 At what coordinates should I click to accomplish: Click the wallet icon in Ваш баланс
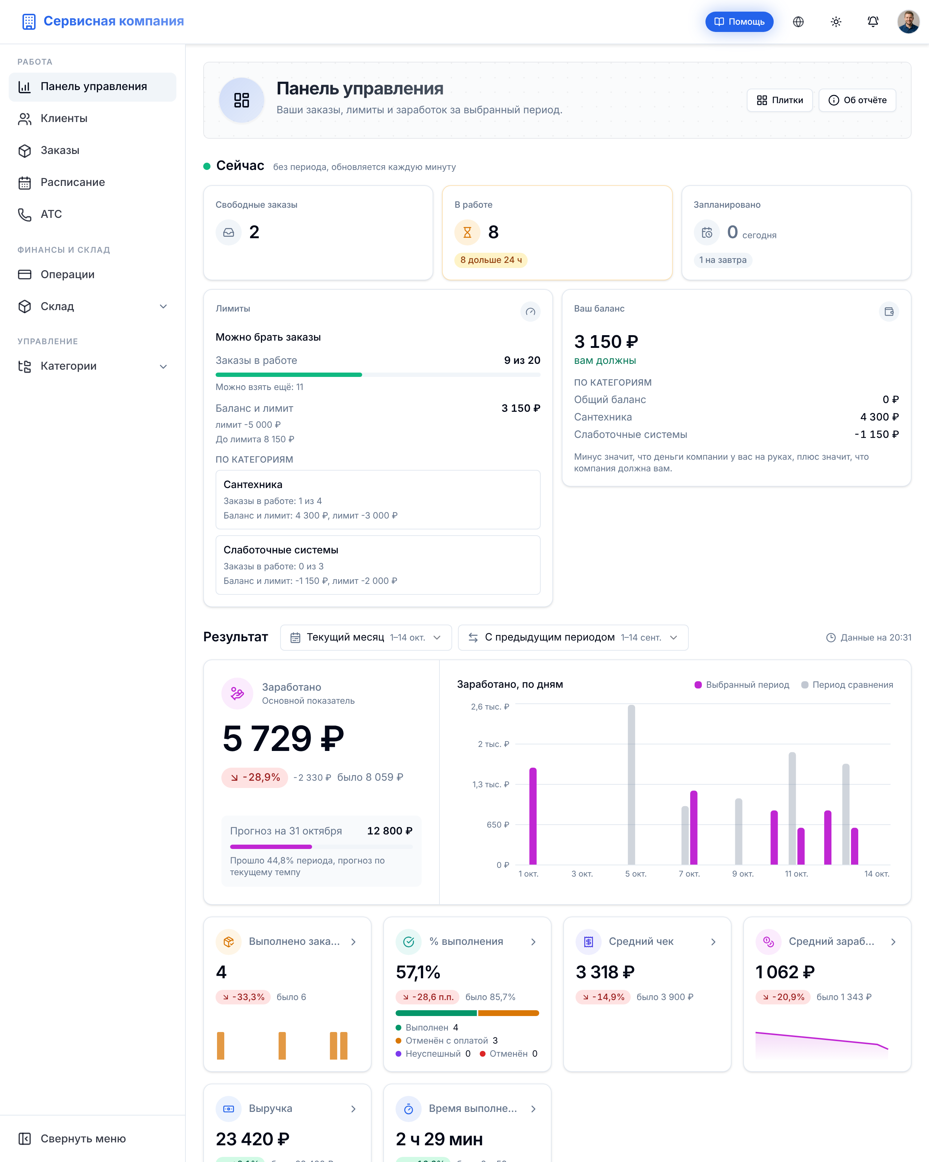point(889,312)
